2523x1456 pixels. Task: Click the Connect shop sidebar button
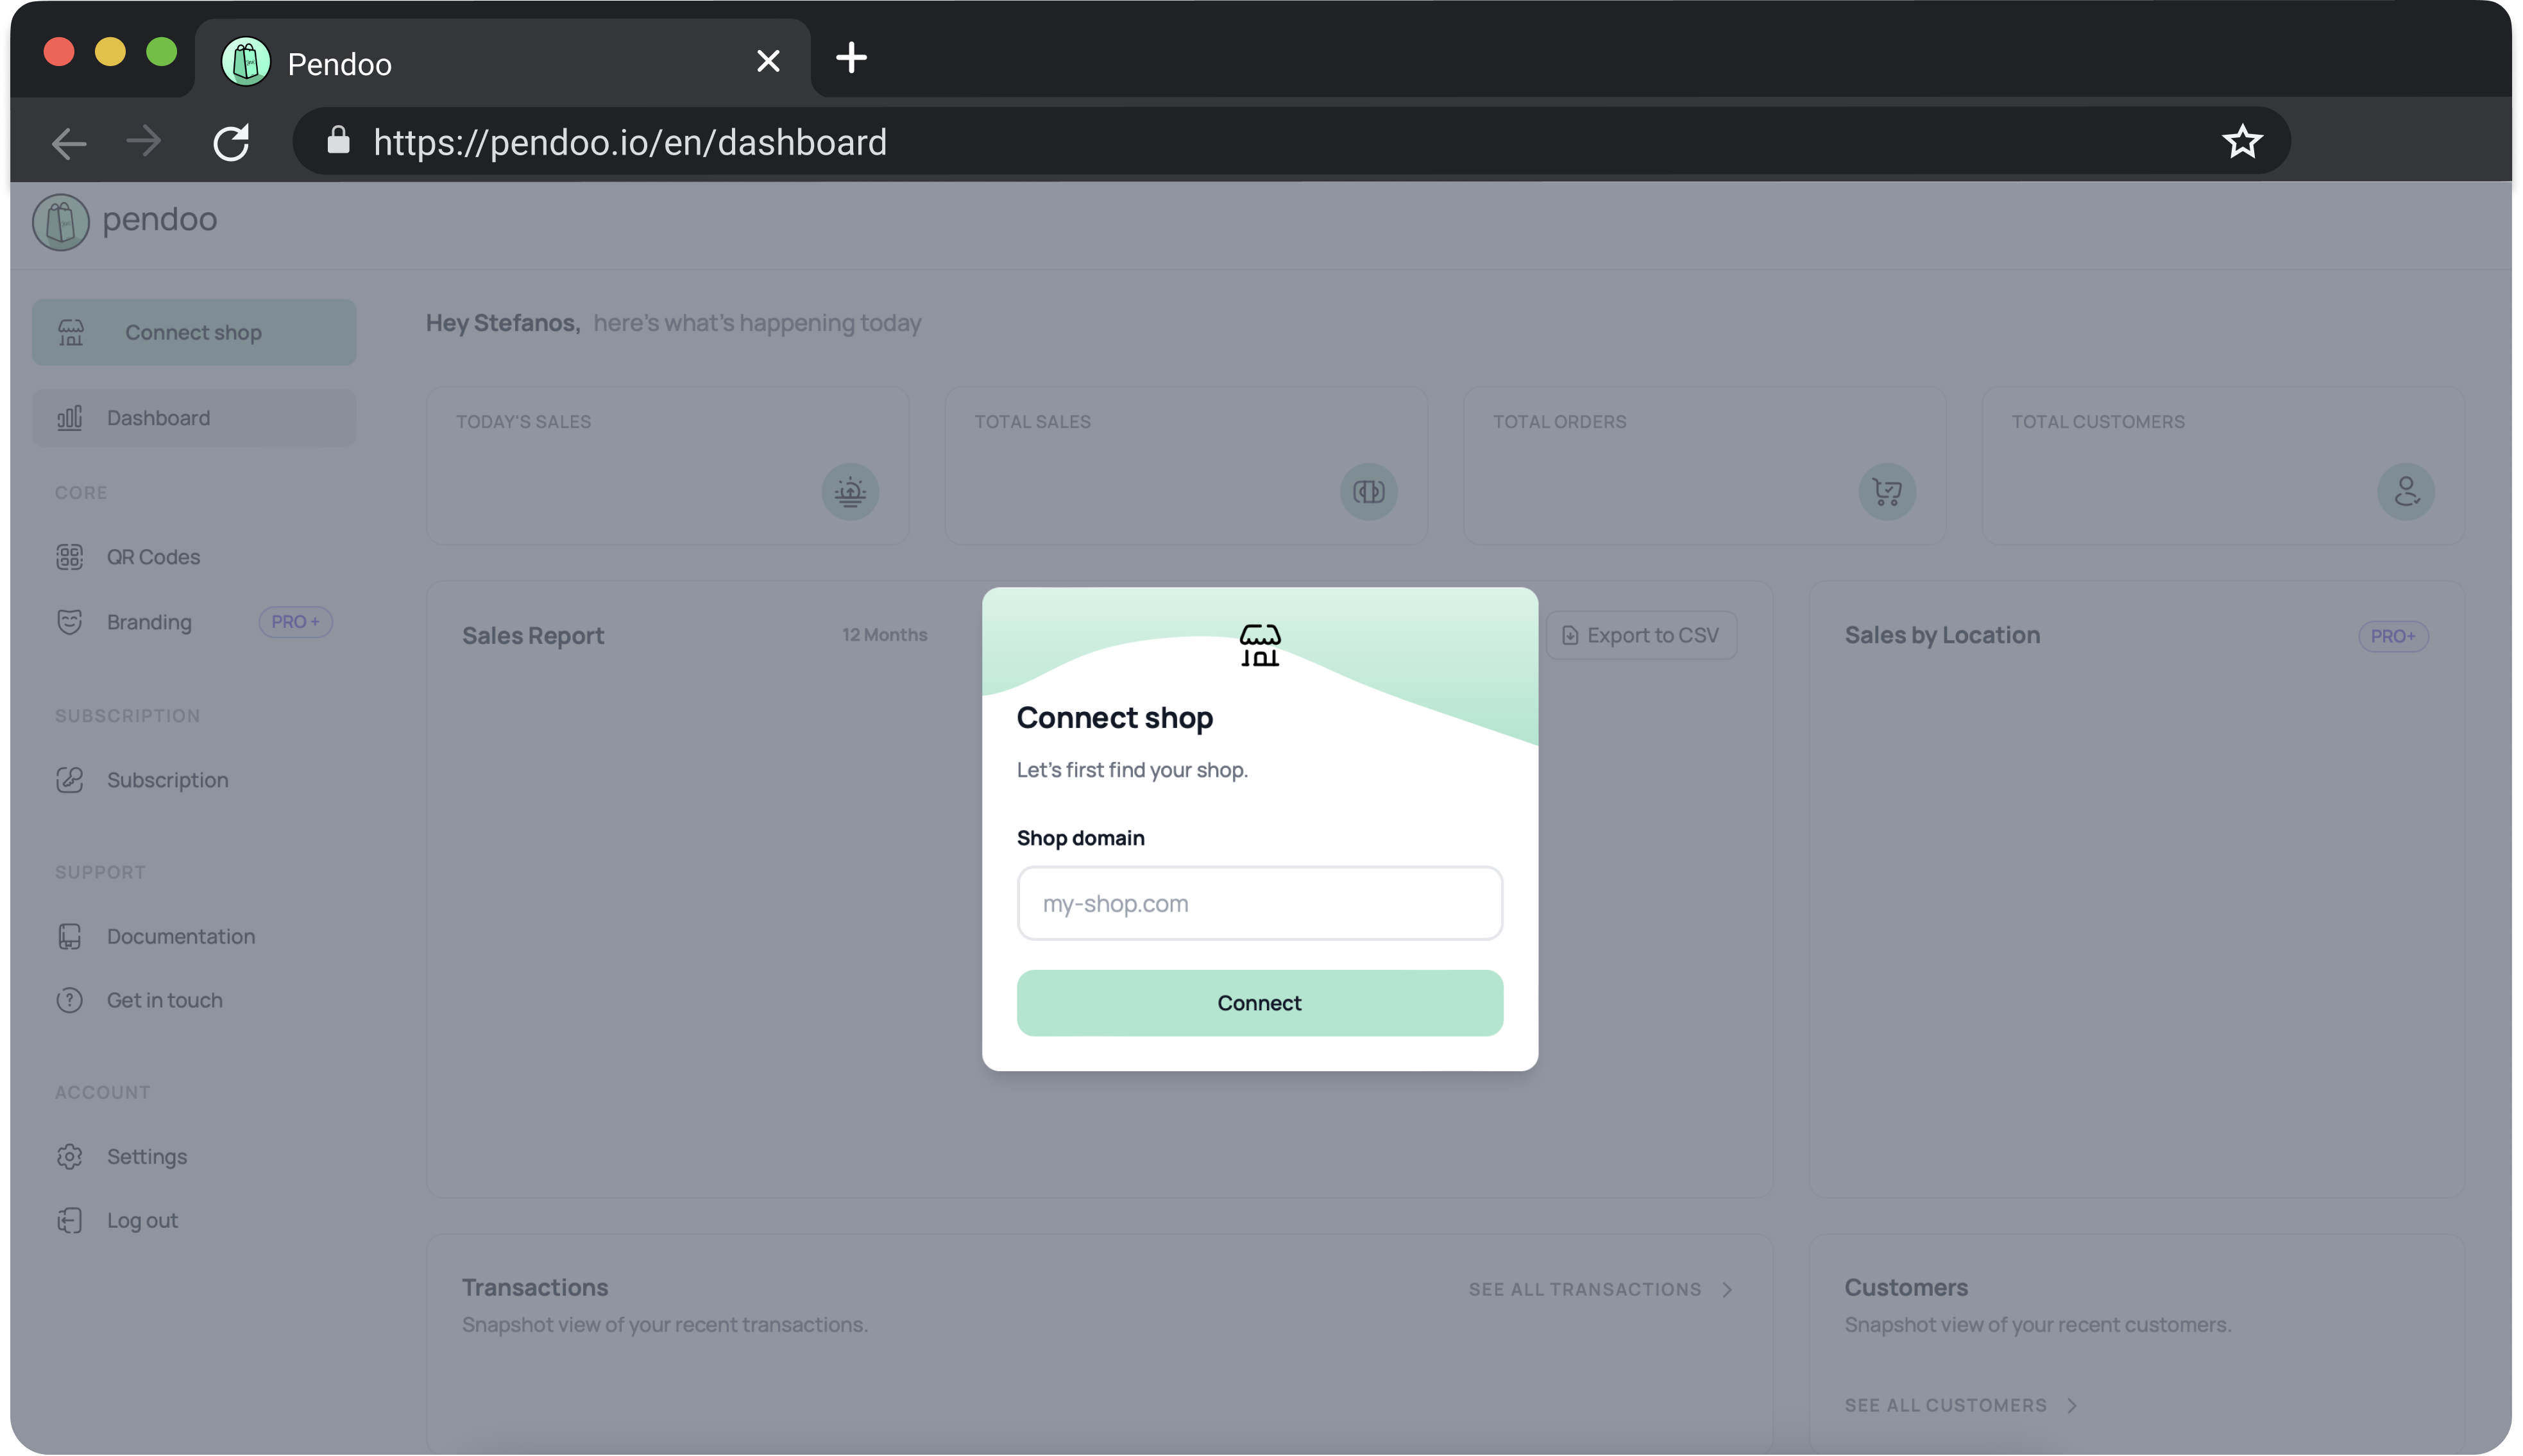coord(193,332)
